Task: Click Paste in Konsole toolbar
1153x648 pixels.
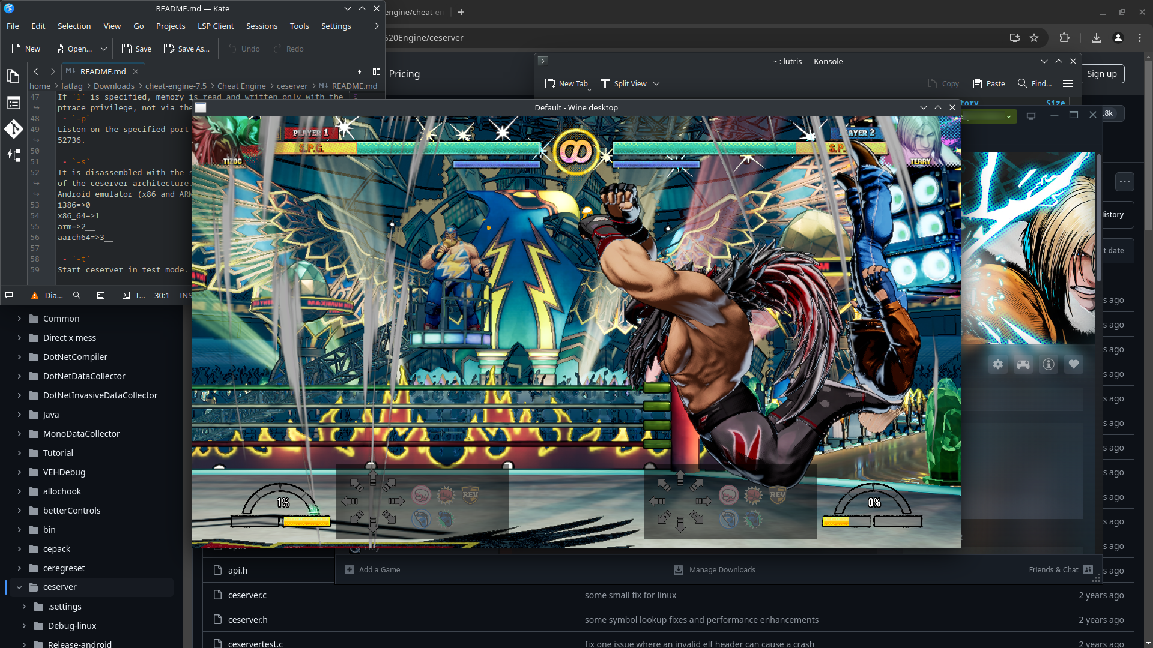Action: pyautogui.click(x=988, y=83)
